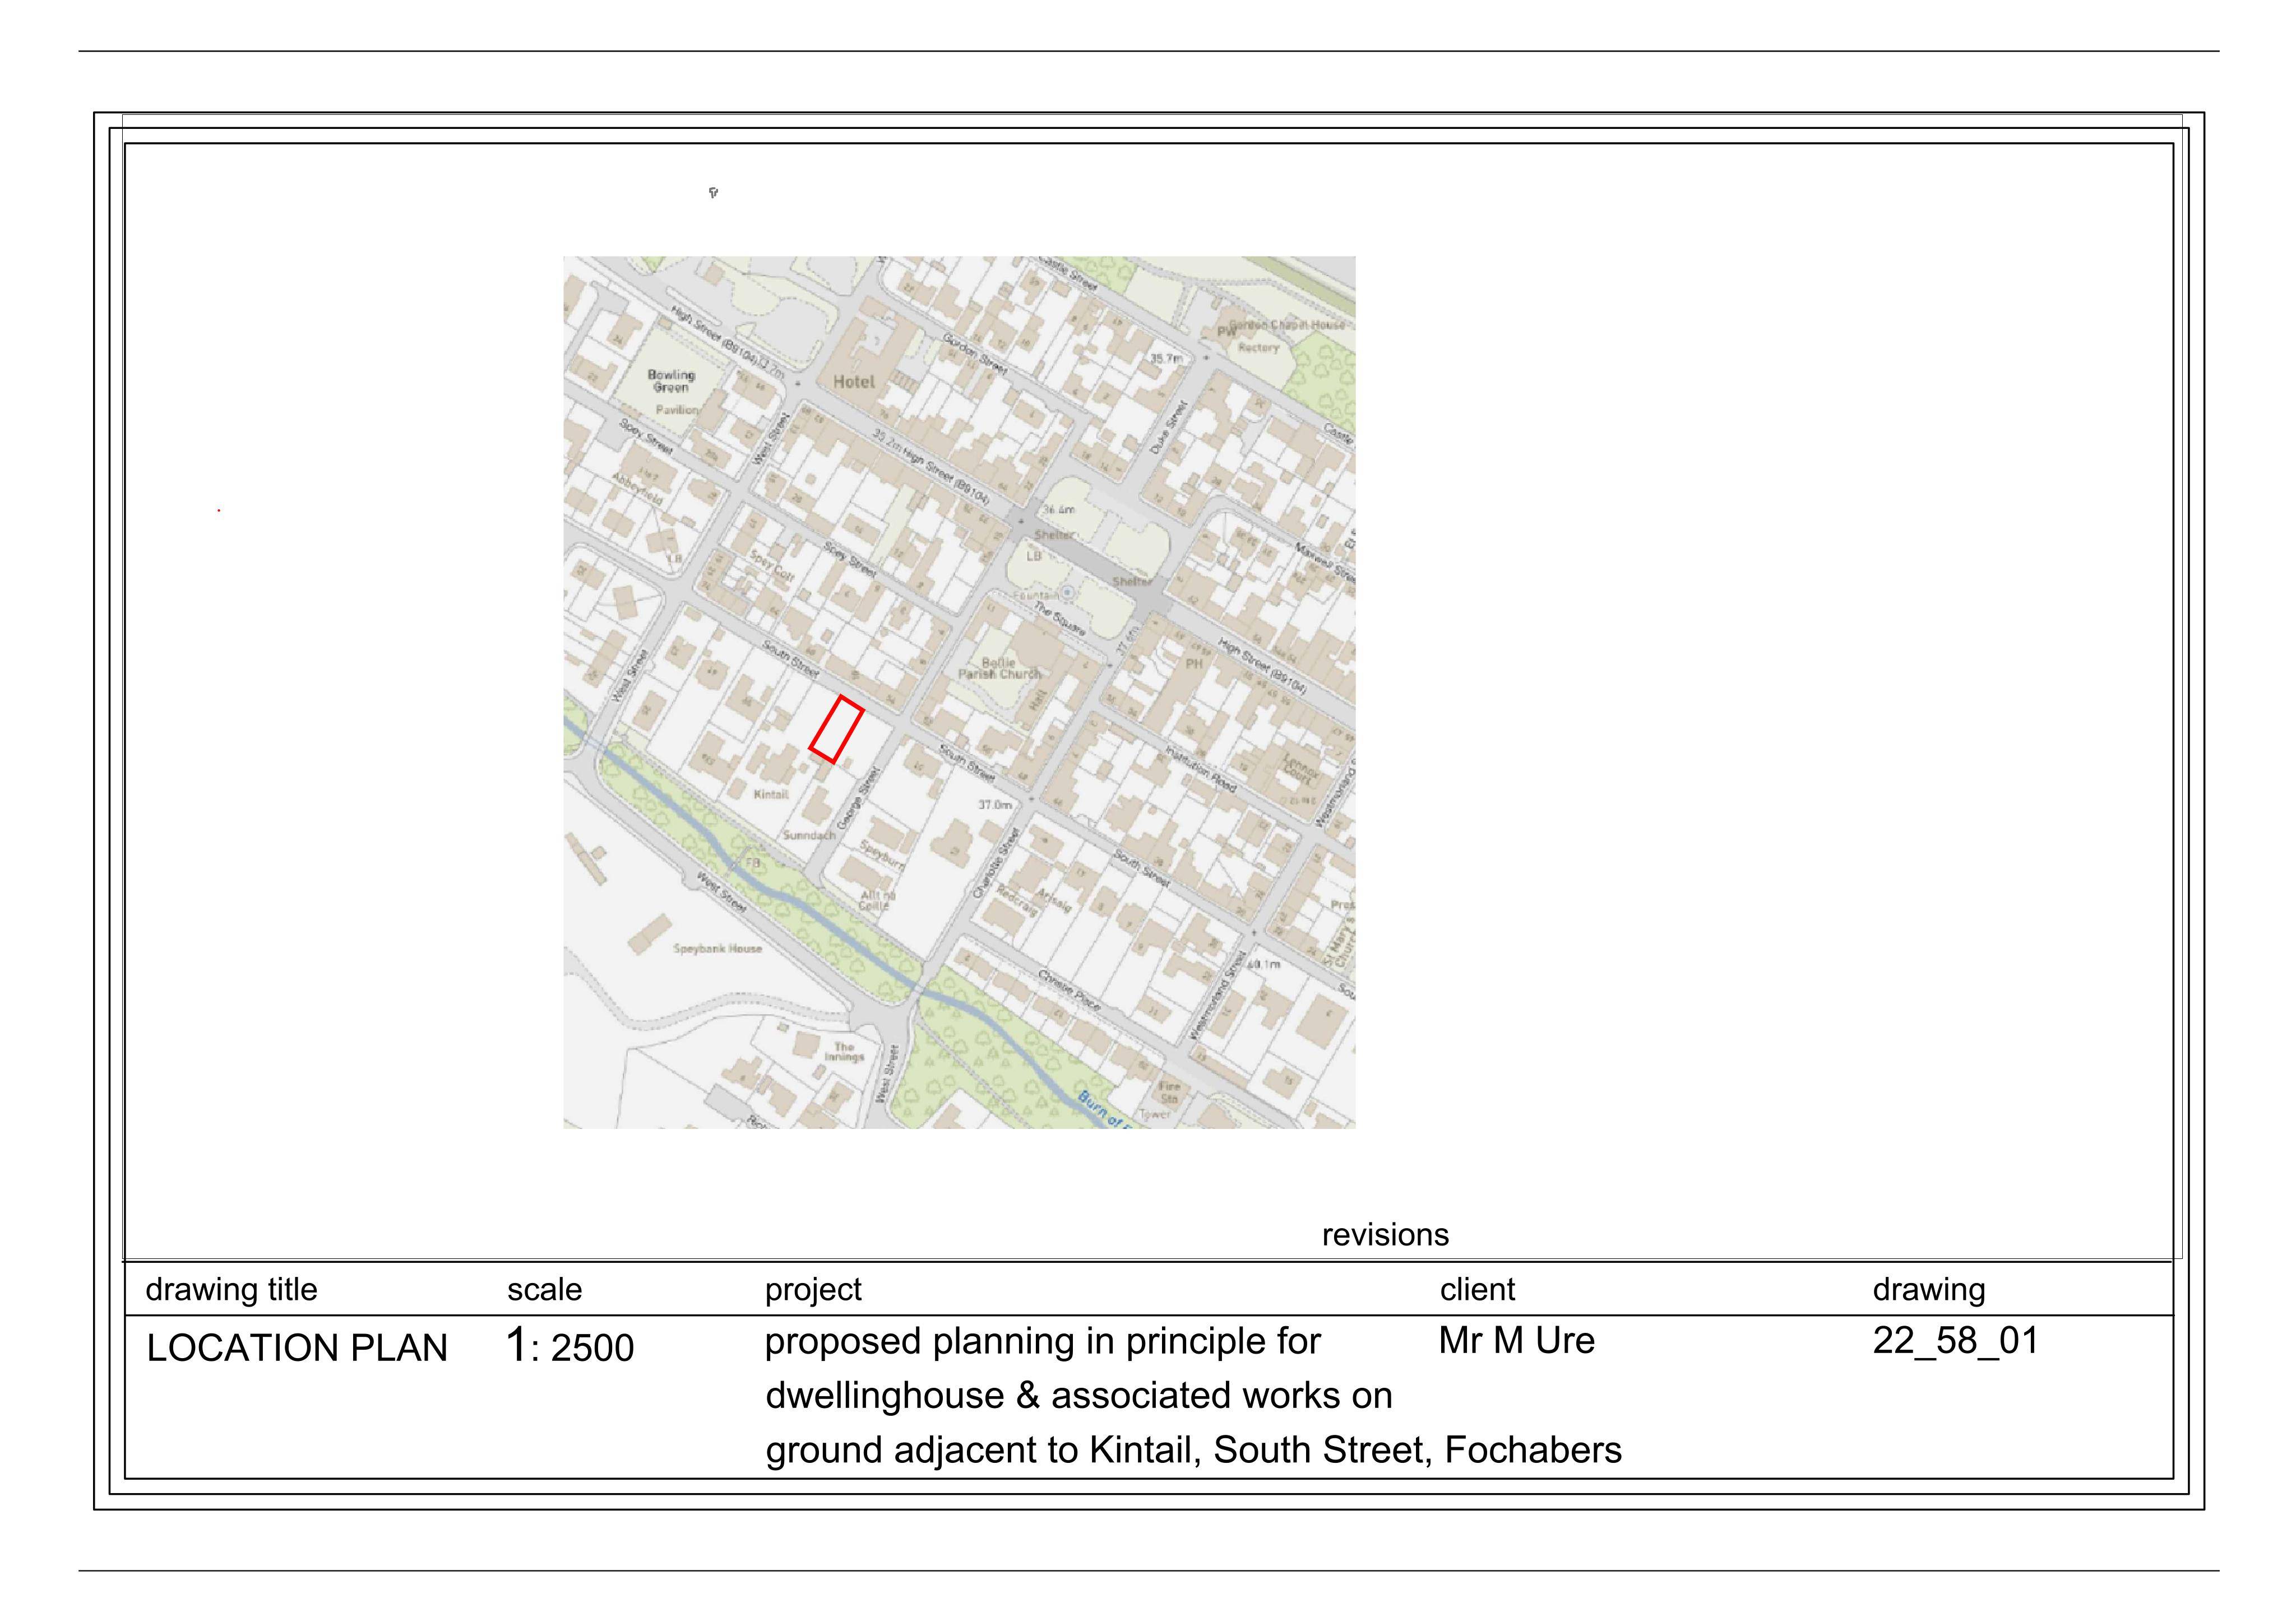Viewport: 2296px width, 1622px height.
Task: Click the "project" heading
Action: 813,1291
